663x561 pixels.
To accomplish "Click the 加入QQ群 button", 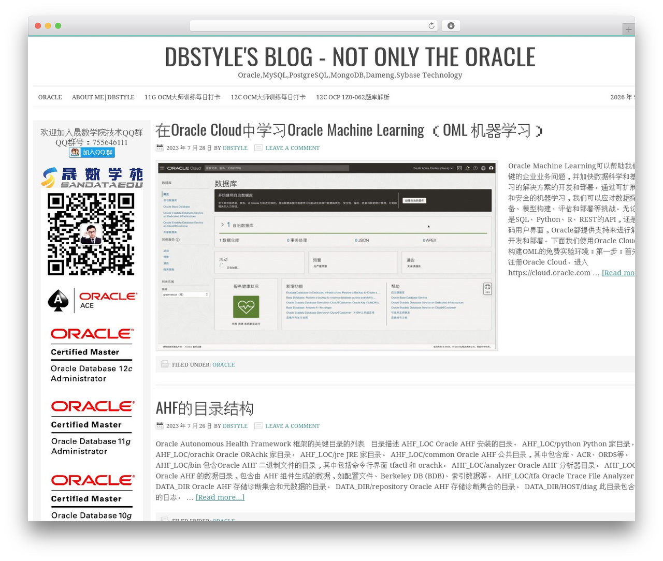I will coord(92,152).
